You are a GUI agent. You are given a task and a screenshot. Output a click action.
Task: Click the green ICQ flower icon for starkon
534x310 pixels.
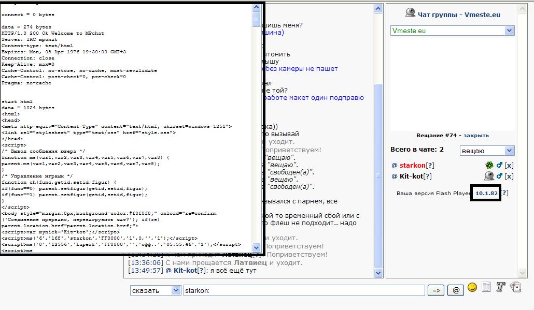click(489, 165)
